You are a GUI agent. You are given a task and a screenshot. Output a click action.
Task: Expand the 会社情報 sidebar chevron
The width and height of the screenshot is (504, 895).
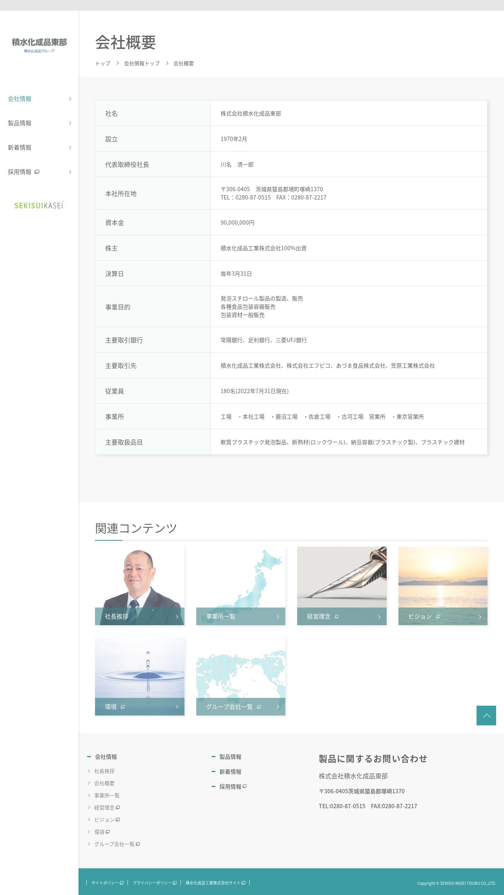[70, 99]
